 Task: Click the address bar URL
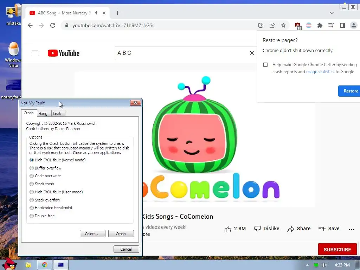113,25
